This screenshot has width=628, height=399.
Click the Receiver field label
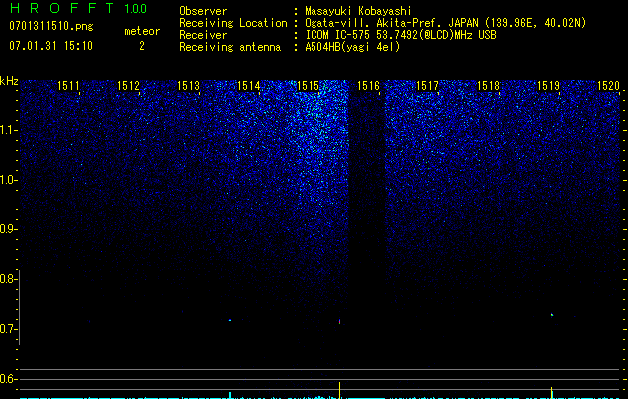tap(203, 35)
